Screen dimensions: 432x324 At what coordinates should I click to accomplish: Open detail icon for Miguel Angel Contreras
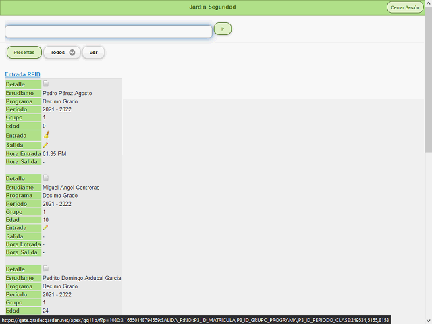tap(46, 178)
